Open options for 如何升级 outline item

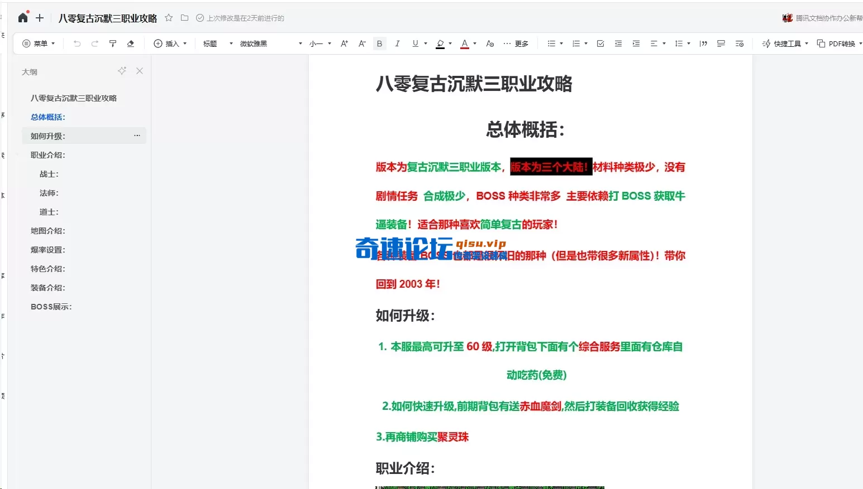pos(137,135)
